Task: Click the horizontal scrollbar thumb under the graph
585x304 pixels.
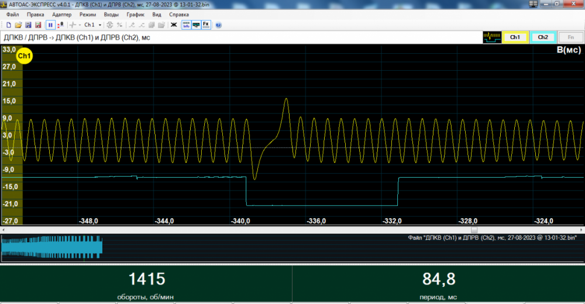Action: (x=474, y=230)
